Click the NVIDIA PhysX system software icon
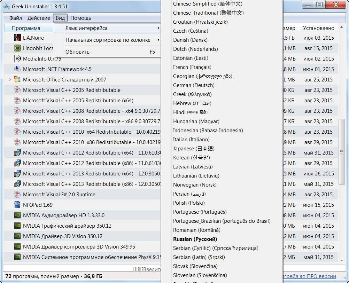The height and width of the screenshot is (283, 349). click(17, 257)
